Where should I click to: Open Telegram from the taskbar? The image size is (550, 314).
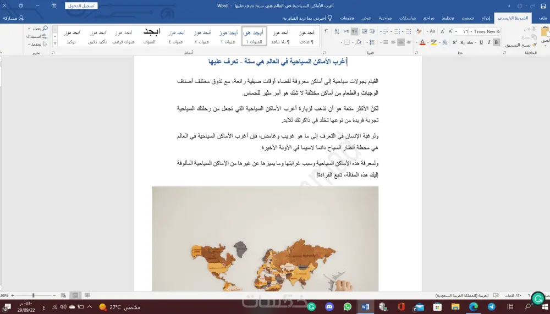[x=491, y=307]
